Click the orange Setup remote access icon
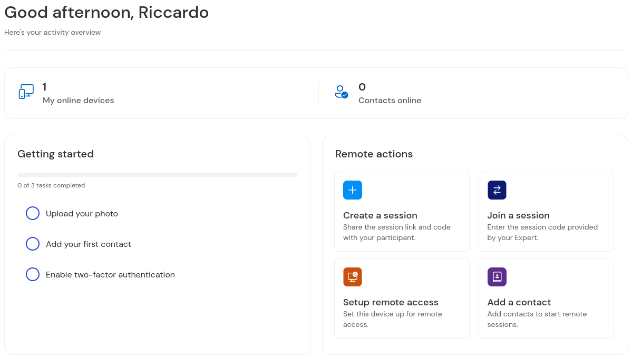632x358 pixels. pyautogui.click(x=352, y=277)
